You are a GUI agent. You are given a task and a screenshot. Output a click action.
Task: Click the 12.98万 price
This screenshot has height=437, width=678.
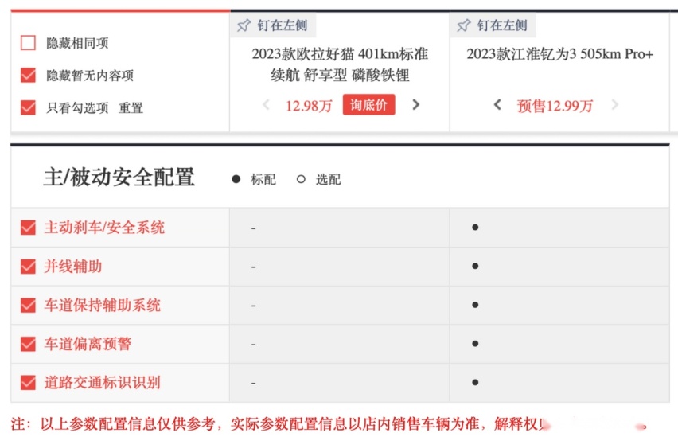coord(309,106)
